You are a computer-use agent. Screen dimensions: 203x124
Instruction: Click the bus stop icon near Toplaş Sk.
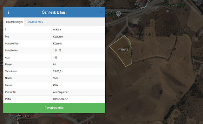click(11, 117)
